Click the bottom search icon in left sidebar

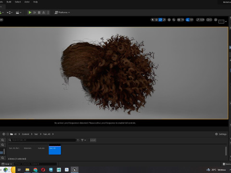[x=2, y=158]
